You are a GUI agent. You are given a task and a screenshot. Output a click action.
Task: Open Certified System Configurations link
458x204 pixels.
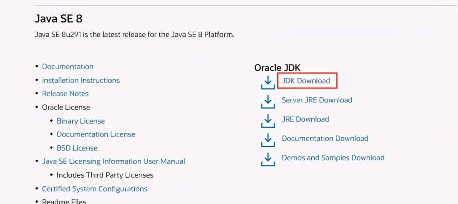[x=95, y=189]
